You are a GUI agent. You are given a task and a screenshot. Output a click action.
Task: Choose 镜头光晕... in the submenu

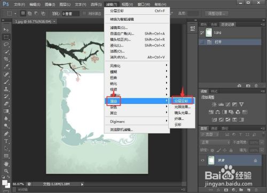coord(183,113)
